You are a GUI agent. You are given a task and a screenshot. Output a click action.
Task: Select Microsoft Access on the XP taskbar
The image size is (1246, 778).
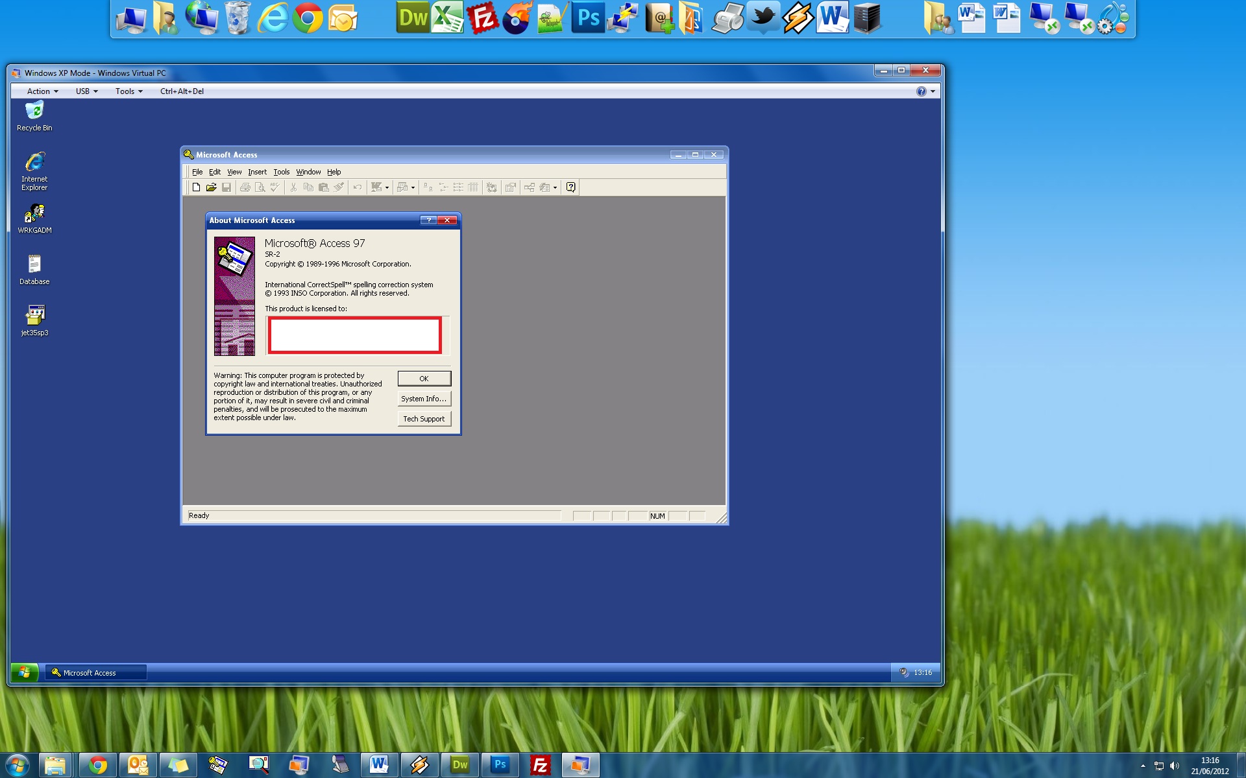tap(95, 672)
